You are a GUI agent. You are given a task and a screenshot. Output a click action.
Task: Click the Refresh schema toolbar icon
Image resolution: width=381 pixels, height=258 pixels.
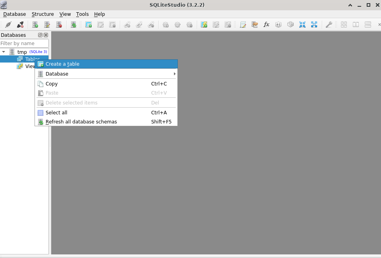coord(73,25)
